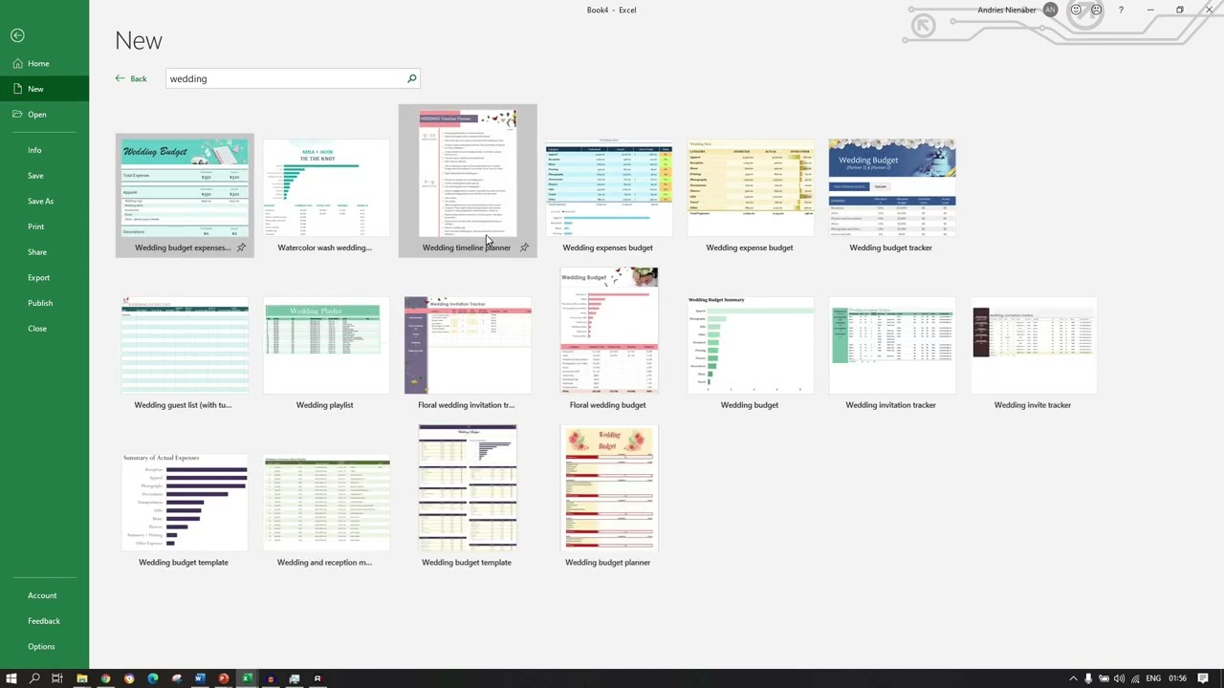This screenshot has height=688, width=1224.
Task: Open PowerPoint from the taskbar
Action: [x=223, y=678]
